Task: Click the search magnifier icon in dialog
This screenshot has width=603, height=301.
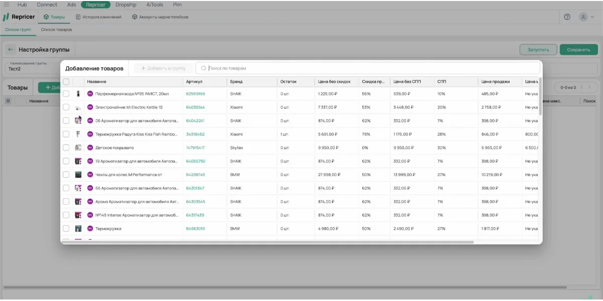Action: coord(203,68)
